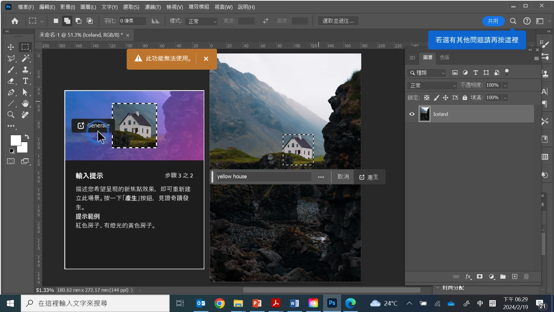Click the foreground color swatch
The height and width of the screenshot is (312, 554).
tap(16, 141)
